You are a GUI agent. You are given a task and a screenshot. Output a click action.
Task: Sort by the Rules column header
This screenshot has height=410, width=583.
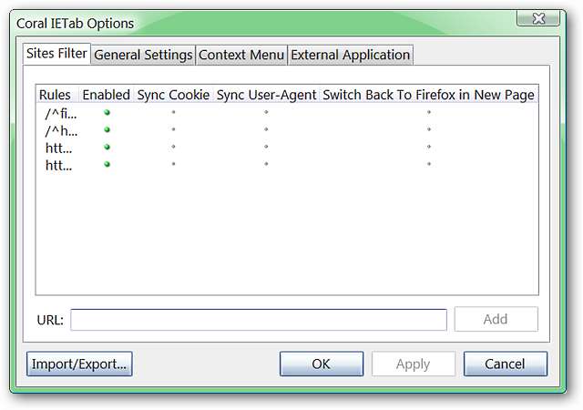55,95
